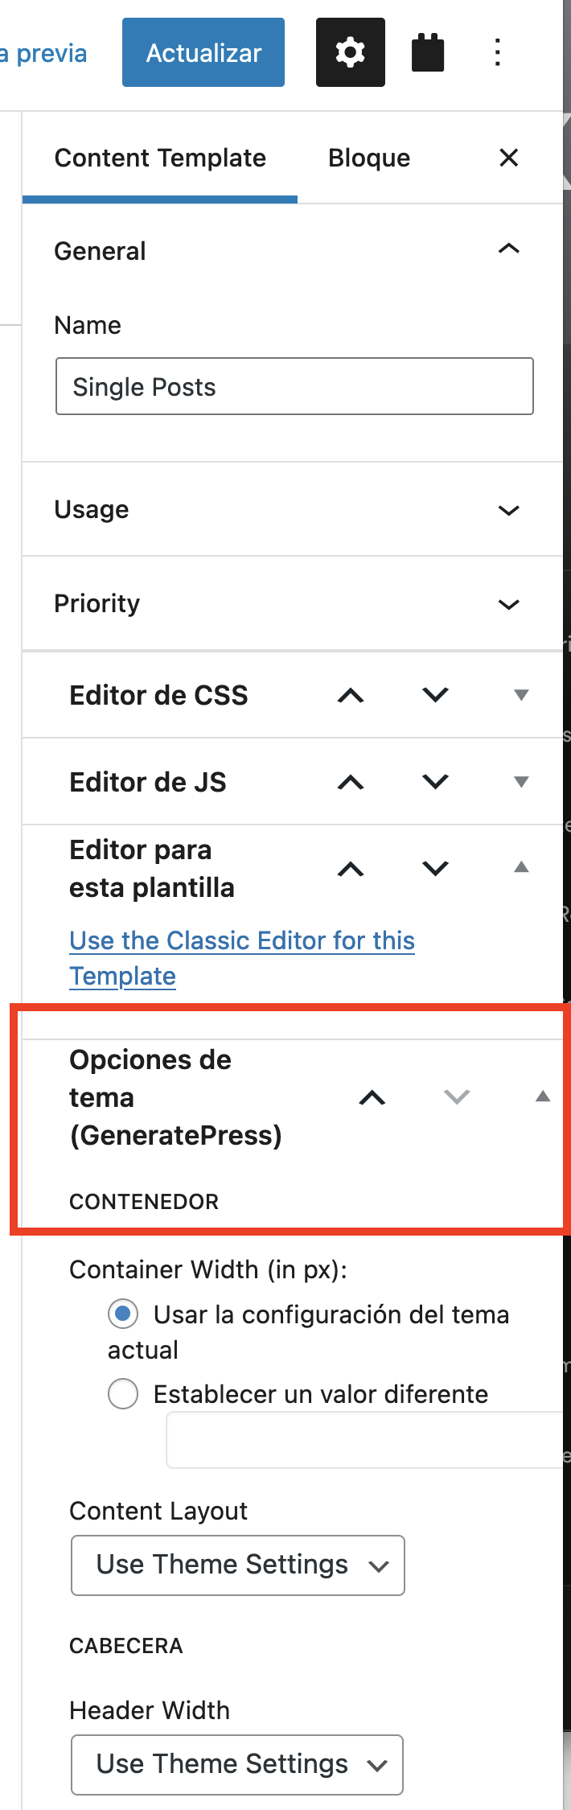Open the three-dot options menu
Image resolution: width=571 pixels, height=1810 pixels.
click(498, 52)
